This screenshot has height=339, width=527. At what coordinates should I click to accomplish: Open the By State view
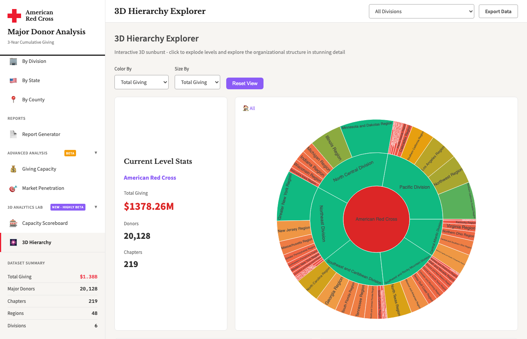pyautogui.click(x=53, y=81)
